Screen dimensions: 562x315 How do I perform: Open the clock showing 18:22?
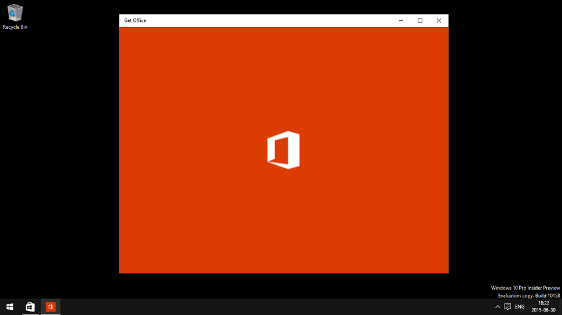click(x=543, y=306)
